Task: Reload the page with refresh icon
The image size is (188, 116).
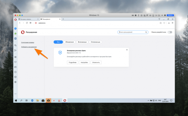Action: tap(27, 23)
